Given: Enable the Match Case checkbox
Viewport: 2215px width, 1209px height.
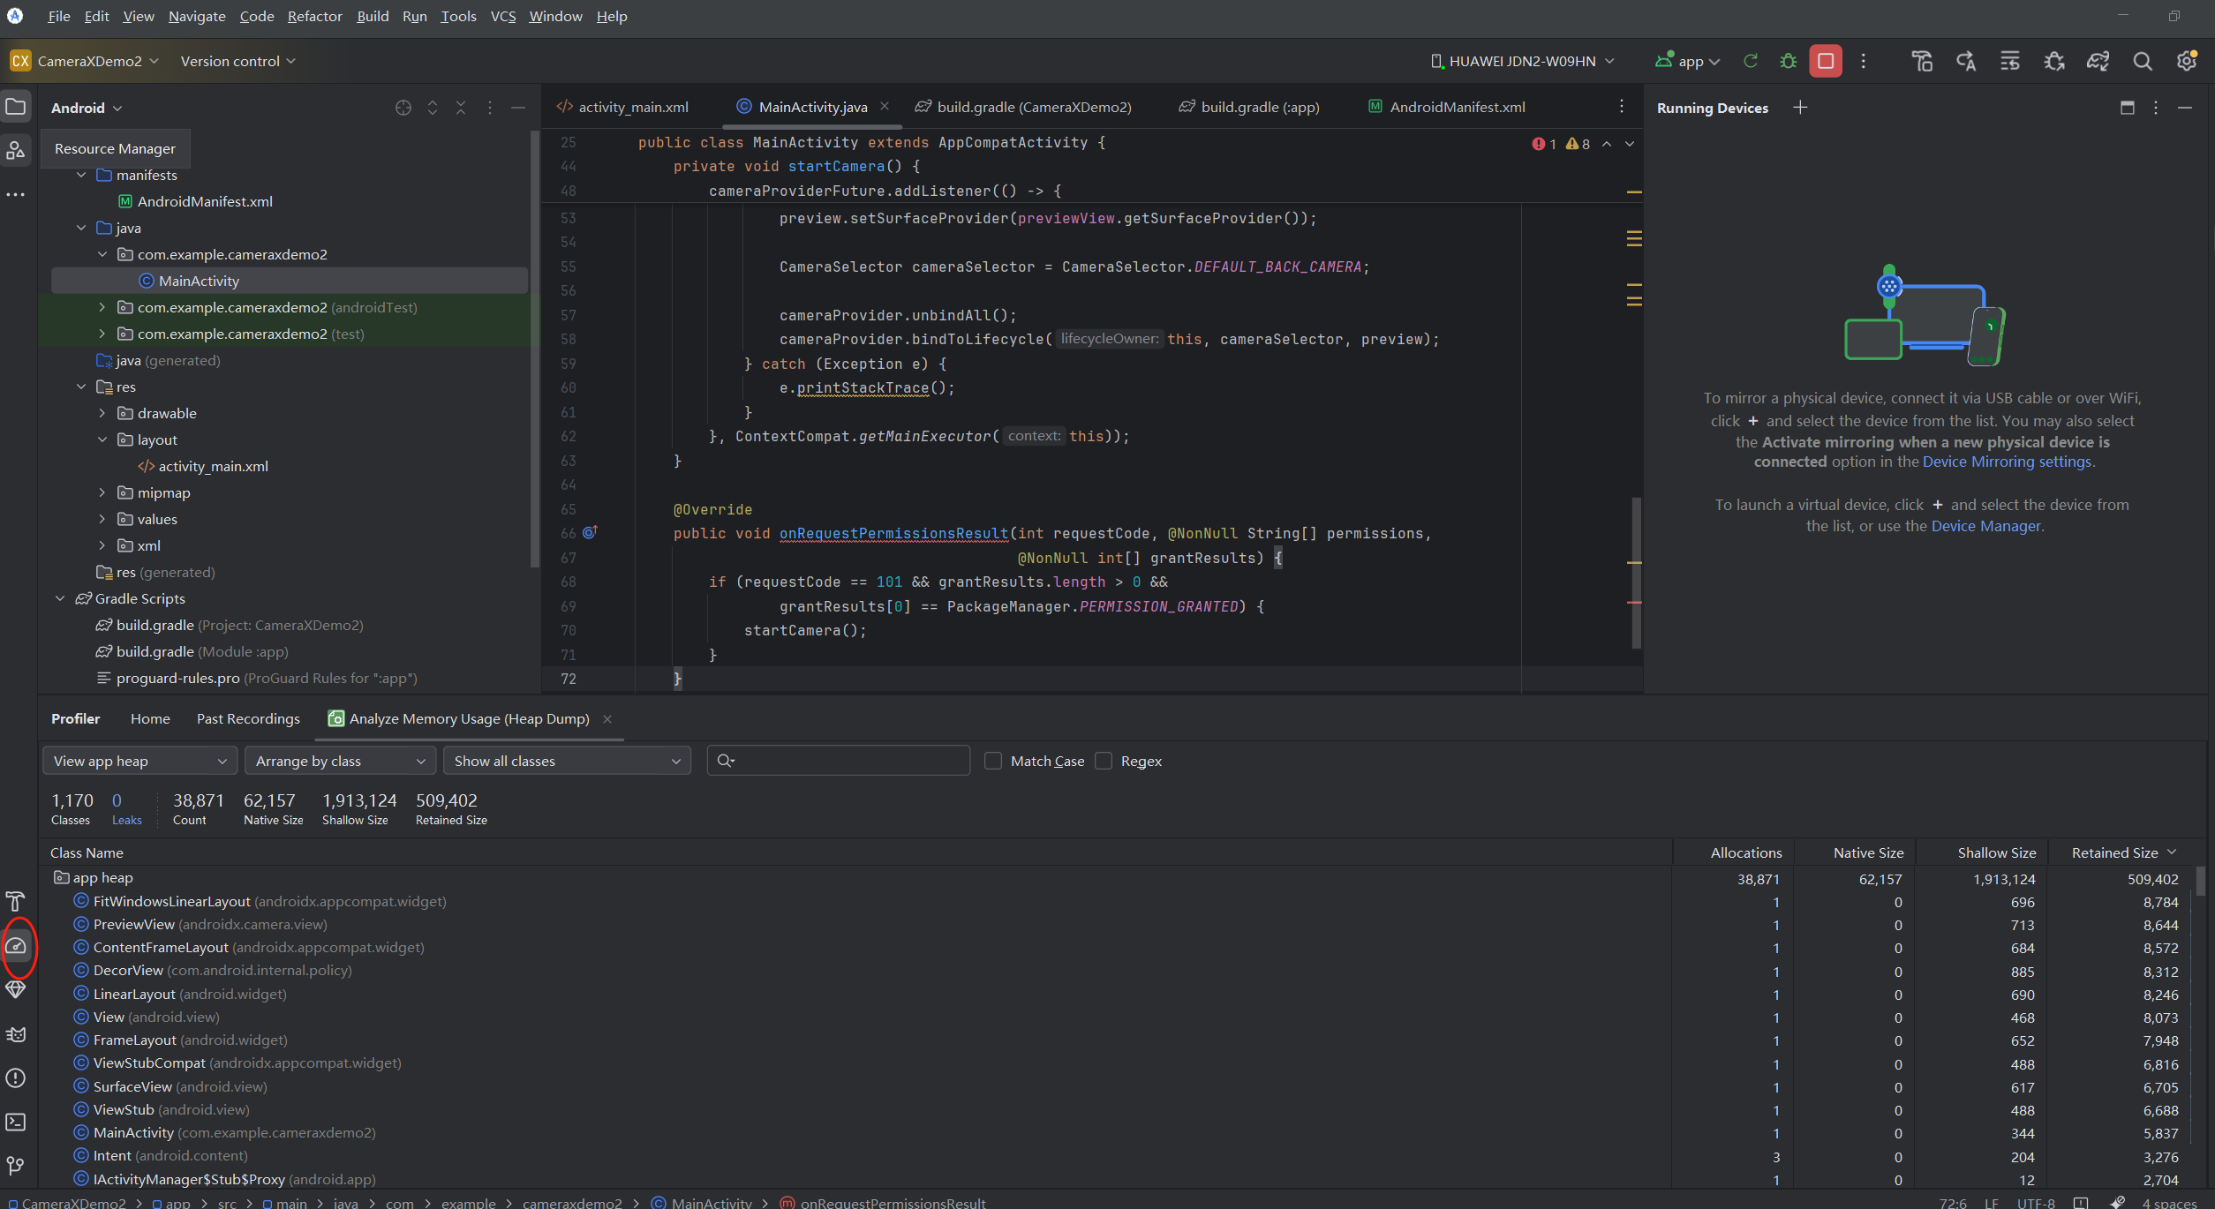Looking at the screenshot, I should 993,761.
